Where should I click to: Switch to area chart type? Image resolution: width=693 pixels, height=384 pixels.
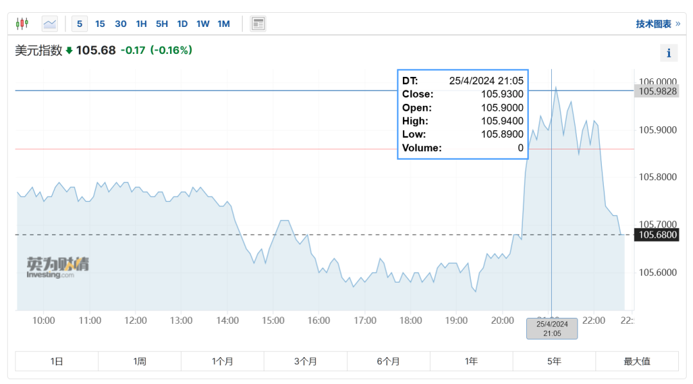click(x=49, y=24)
